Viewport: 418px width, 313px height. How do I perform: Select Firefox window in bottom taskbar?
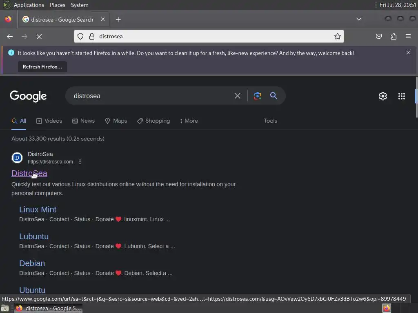pos(48,308)
